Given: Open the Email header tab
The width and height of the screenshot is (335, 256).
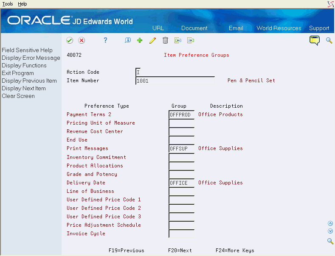Looking at the screenshot, I should [236, 28].
